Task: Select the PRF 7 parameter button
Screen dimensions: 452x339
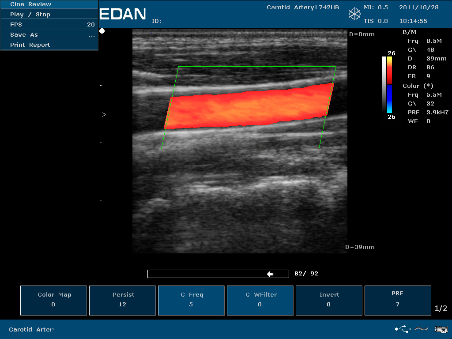Action: point(398,300)
